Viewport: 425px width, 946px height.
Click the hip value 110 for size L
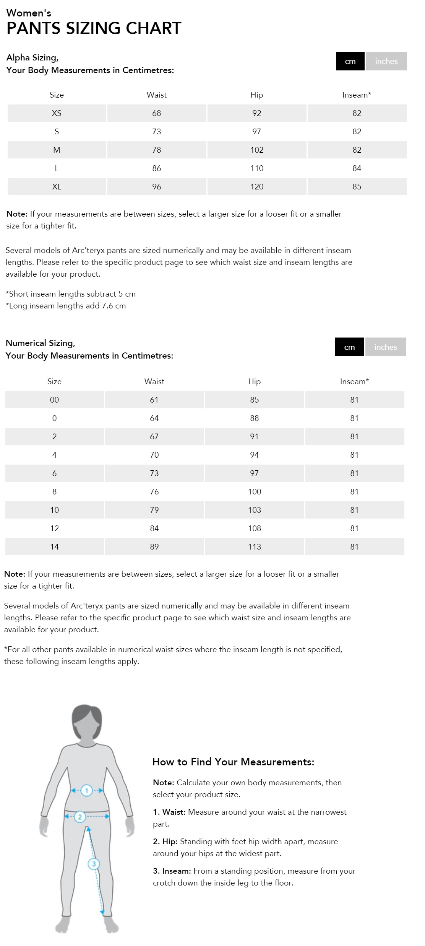tap(257, 168)
